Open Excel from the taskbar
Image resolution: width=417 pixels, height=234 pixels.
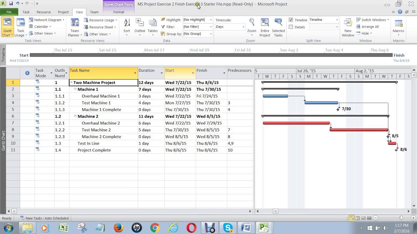[64, 228]
